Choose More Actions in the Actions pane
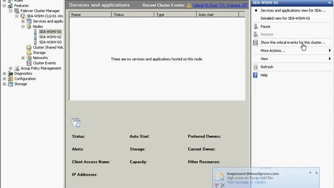 272,51
